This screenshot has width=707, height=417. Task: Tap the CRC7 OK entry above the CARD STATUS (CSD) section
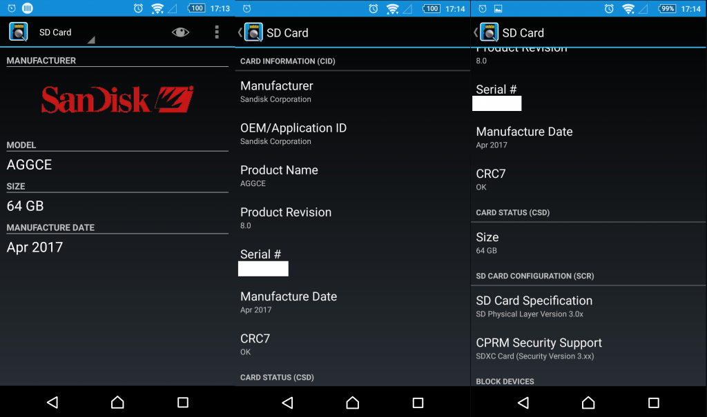(588, 180)
